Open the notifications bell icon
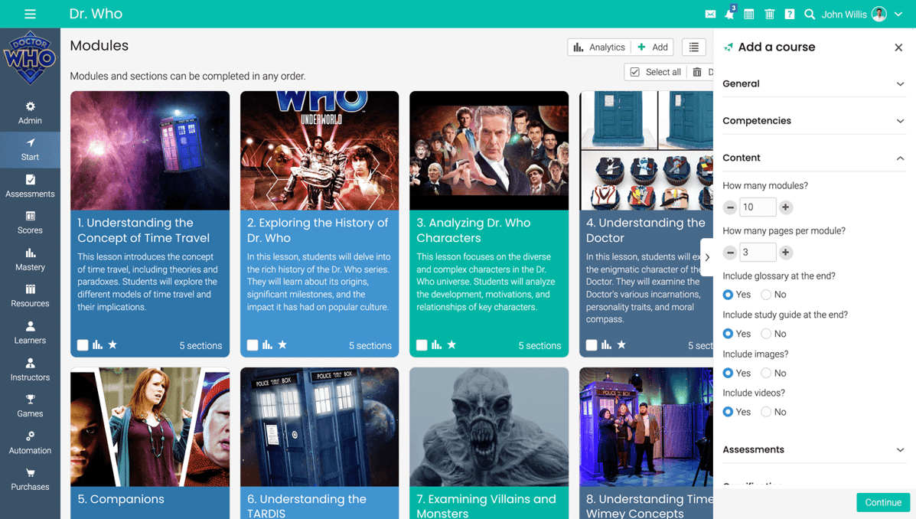 pyautogui.click(x=729, y=15)
